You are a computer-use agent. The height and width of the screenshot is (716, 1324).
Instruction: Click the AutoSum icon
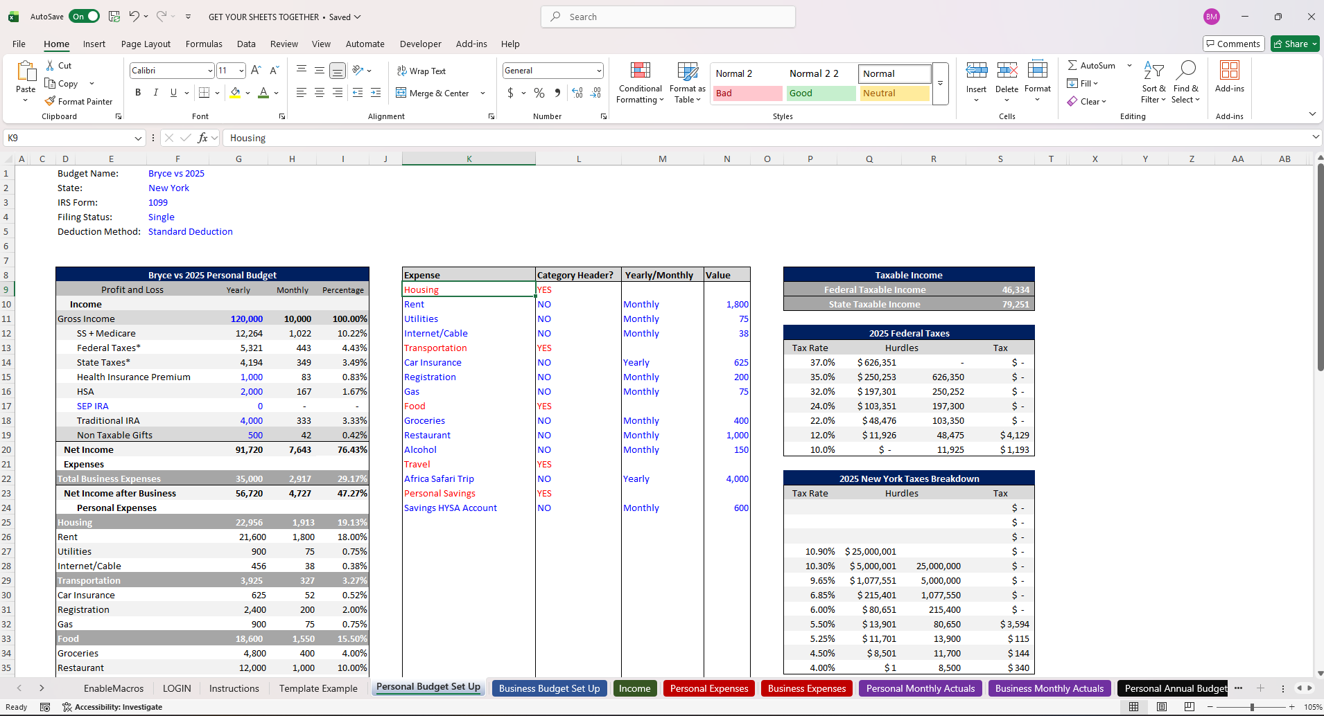click(x=1072, y=65)
